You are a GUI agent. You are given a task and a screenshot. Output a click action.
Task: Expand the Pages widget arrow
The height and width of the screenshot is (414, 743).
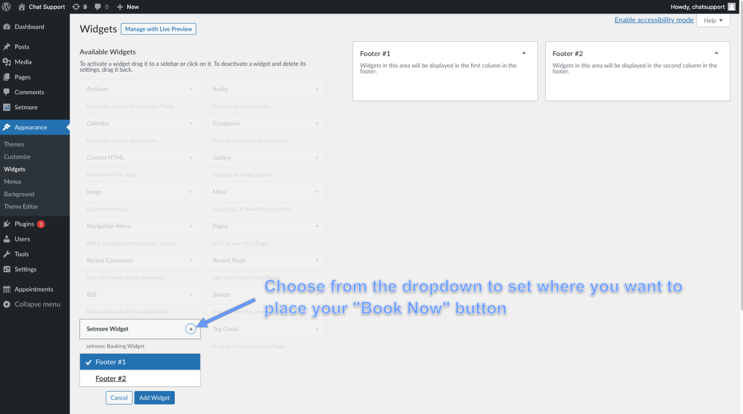pos(317,226)
